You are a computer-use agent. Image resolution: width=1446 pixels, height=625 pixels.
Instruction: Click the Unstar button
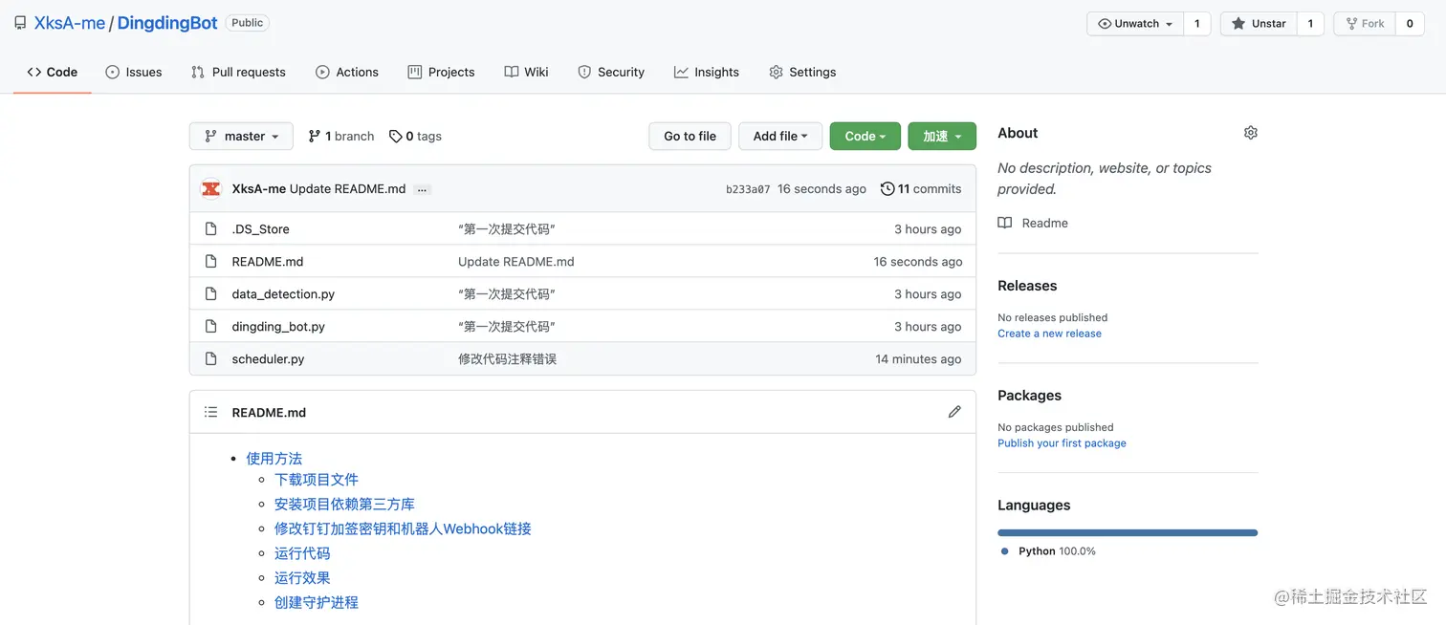pos(1259,24)
